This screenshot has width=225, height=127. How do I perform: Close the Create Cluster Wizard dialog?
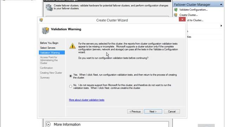[x=182, y=19]
